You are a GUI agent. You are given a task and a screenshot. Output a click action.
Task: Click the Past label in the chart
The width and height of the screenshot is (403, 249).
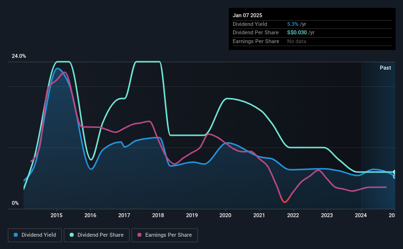385,68
